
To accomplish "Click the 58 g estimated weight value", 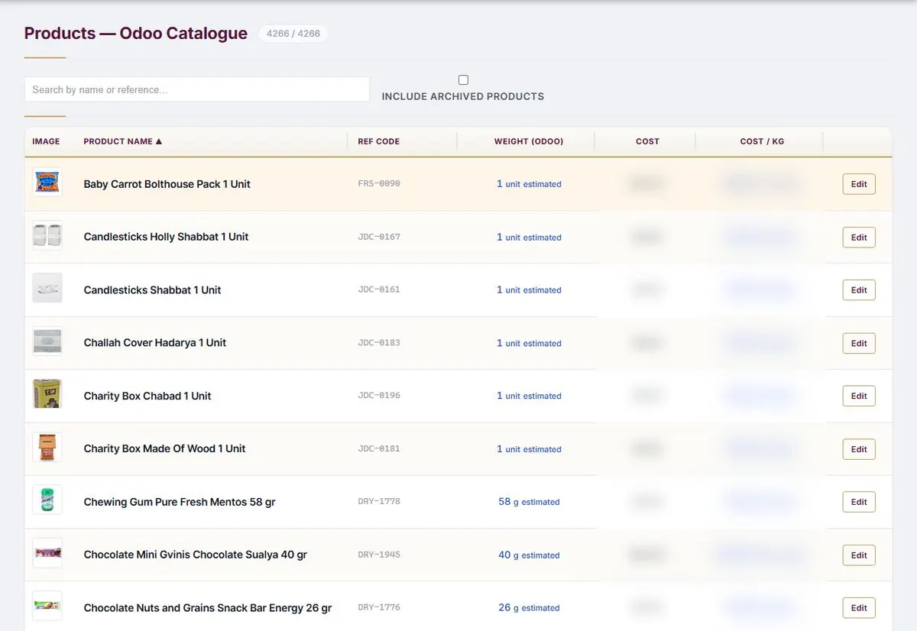I will pyautogui.click(x=529, y=502).
